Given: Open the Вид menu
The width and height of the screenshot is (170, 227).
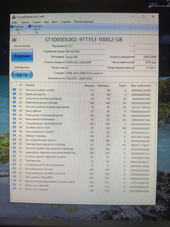Looking at the screenshot, I should [46, 22].
